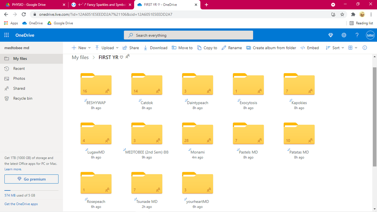
Task: Expand the Upload dropdown
Action: pyautogui.click(x=107, y=48)
